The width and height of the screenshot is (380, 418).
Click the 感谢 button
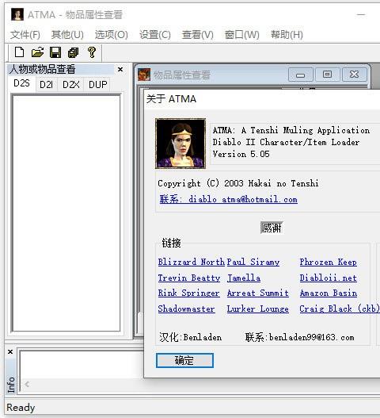click(x=272, y=228)
